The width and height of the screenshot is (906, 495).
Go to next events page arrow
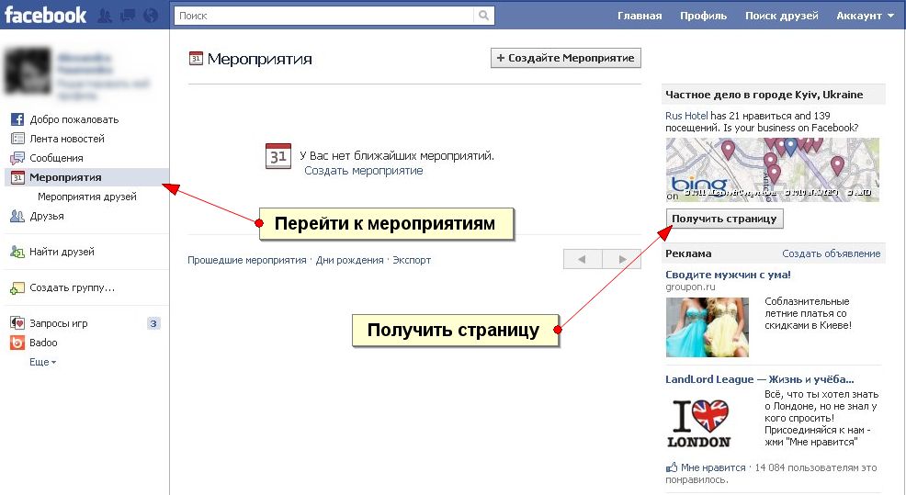tap(622, 259)
